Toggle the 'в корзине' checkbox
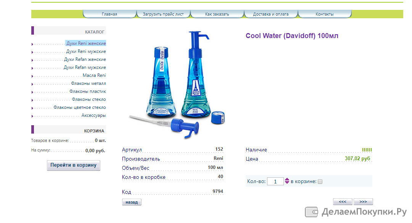This screenshot has width=412, height=223. click(x=320, y=182)
